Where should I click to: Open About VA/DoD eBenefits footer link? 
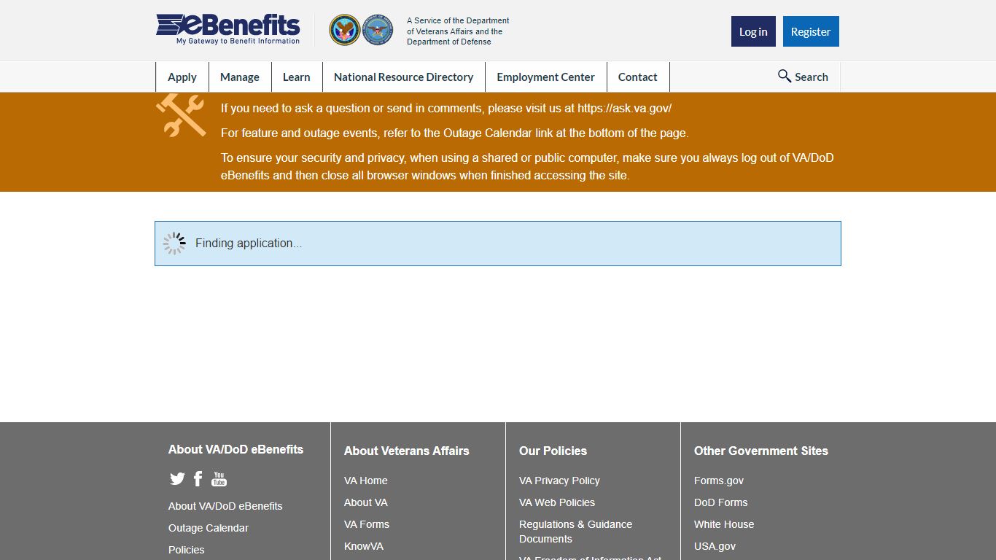(x=225, y=506)
